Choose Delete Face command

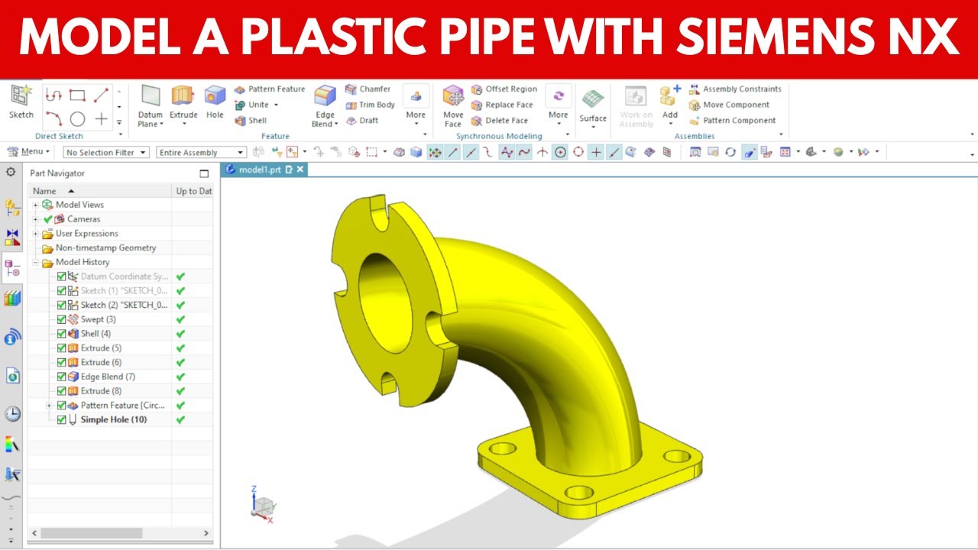coord(500,121)
